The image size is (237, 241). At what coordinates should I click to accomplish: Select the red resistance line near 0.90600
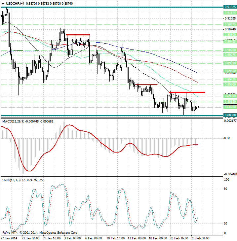[78, 35]
